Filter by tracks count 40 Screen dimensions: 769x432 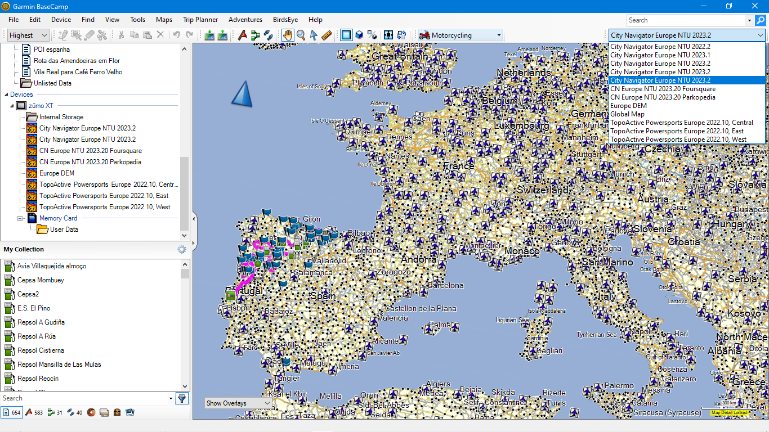pyautogui.click(x=75, y=412)
